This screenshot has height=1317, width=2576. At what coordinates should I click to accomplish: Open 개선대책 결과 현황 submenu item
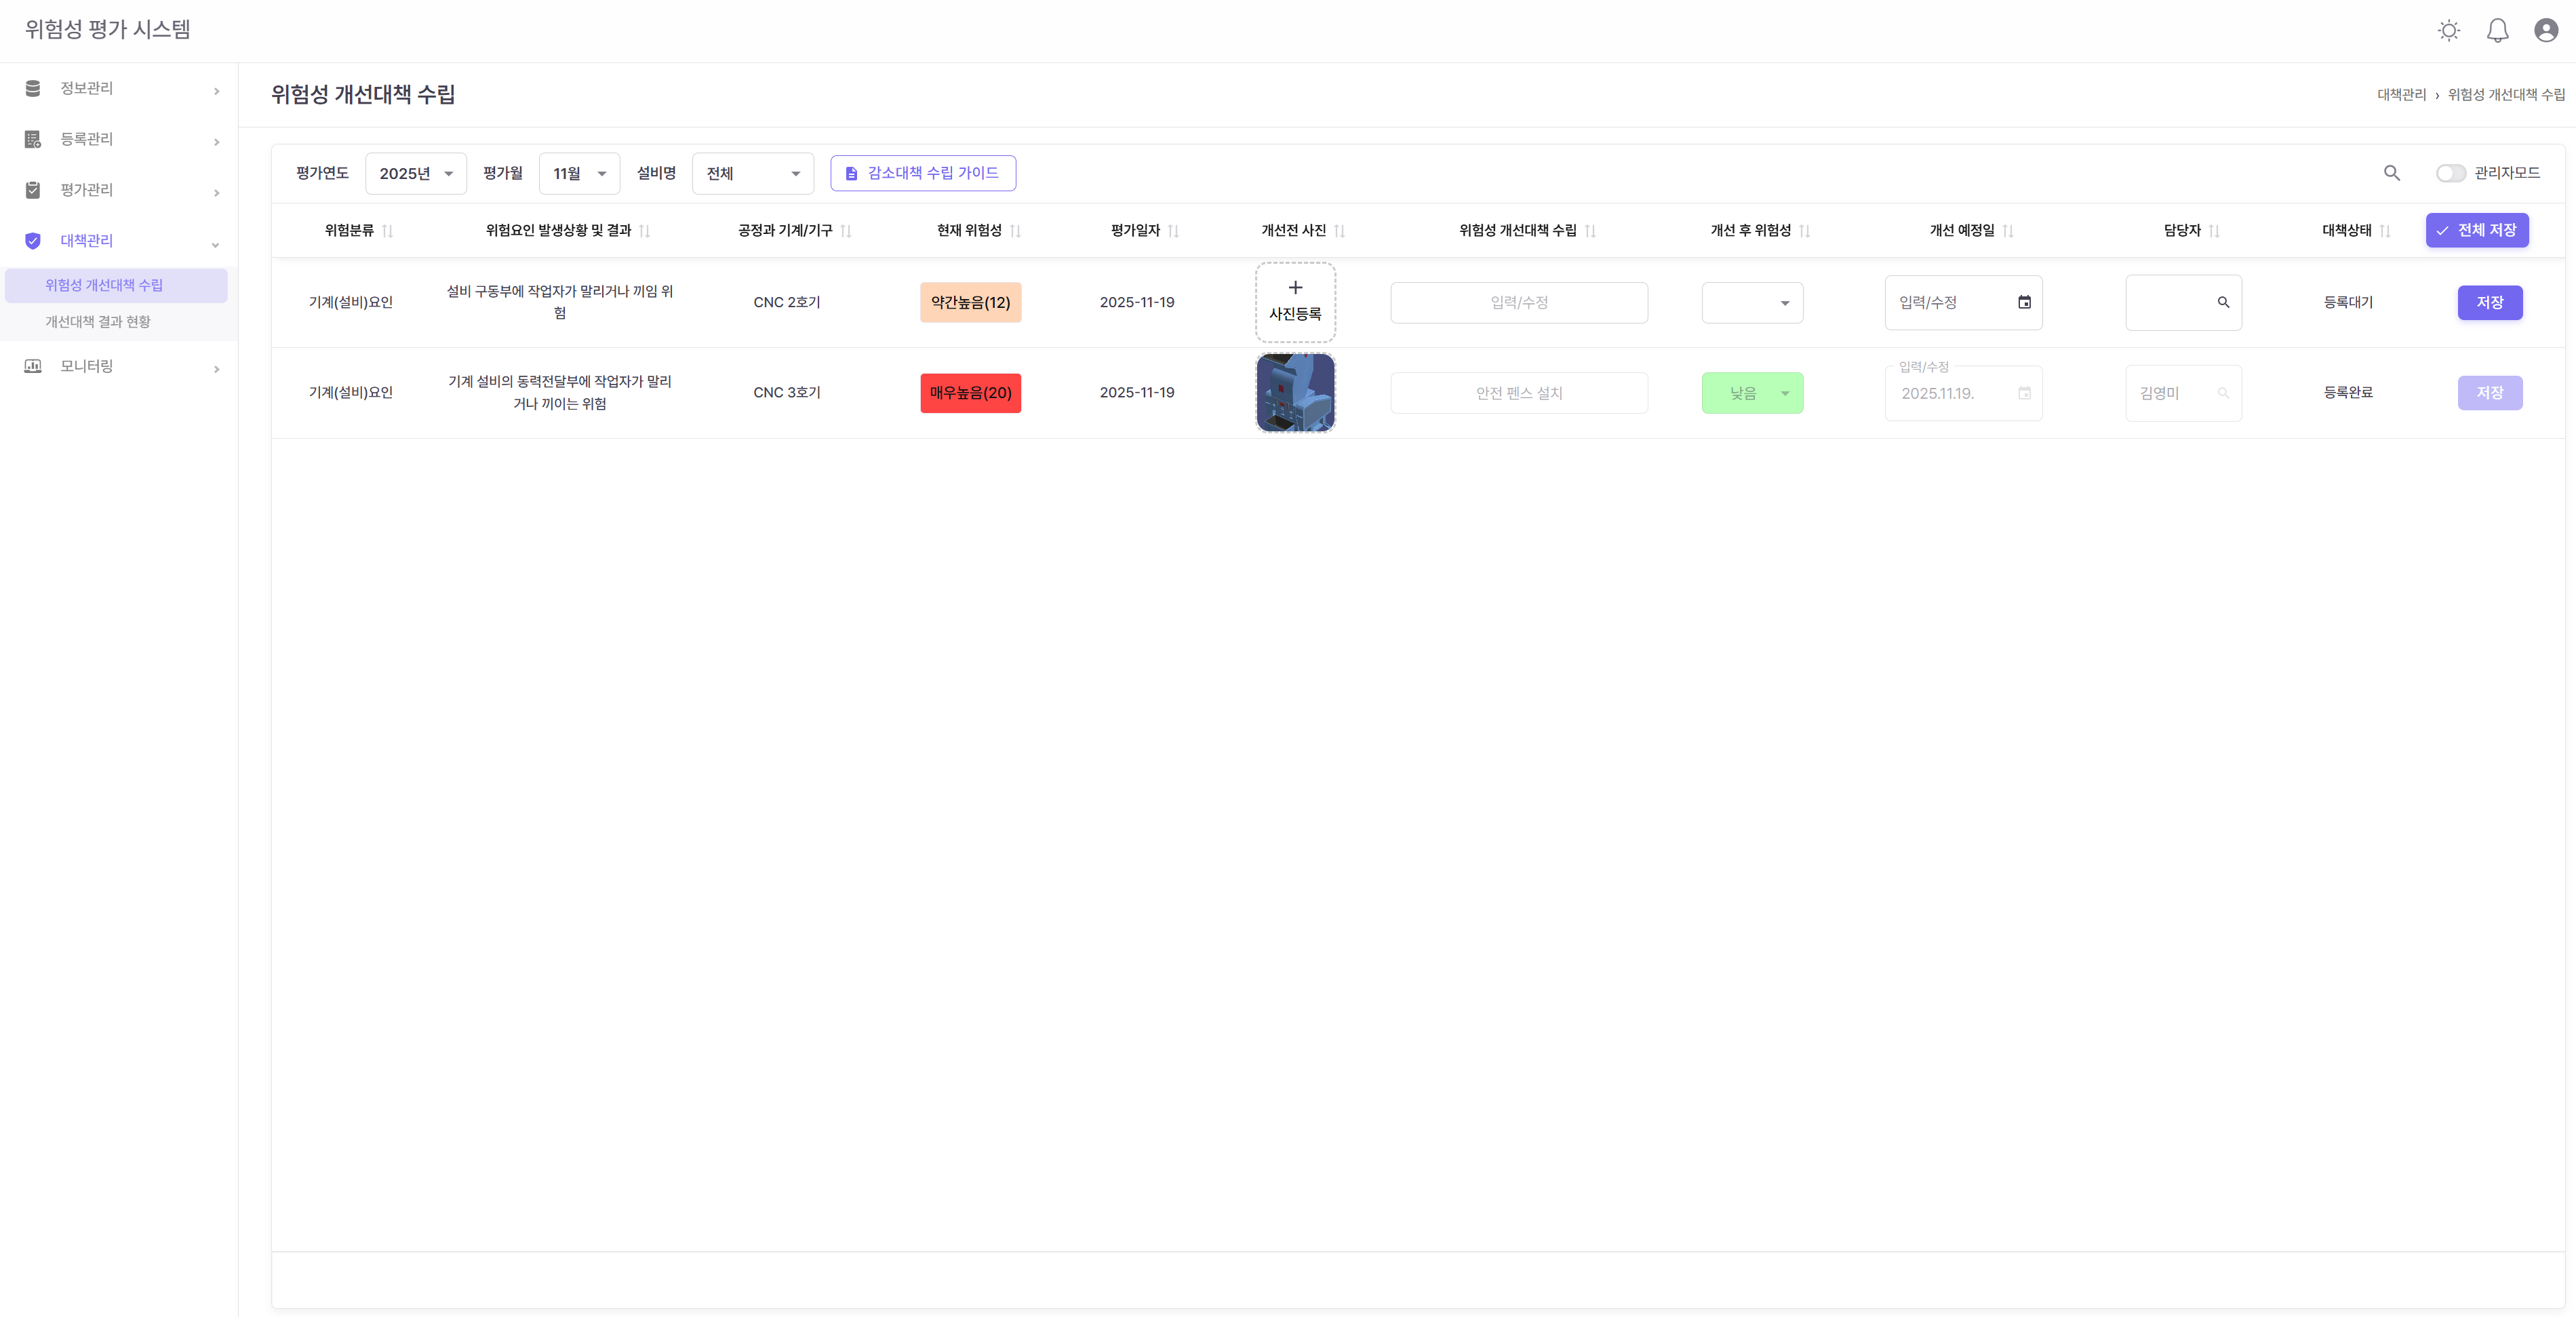[98, 322]
